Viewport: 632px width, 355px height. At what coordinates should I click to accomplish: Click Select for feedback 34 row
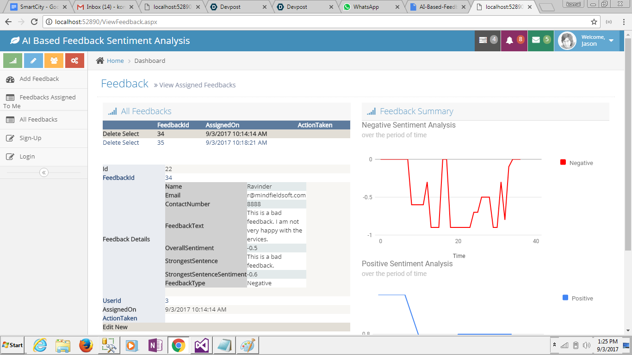pyautogui.click(x=130, y=134)
